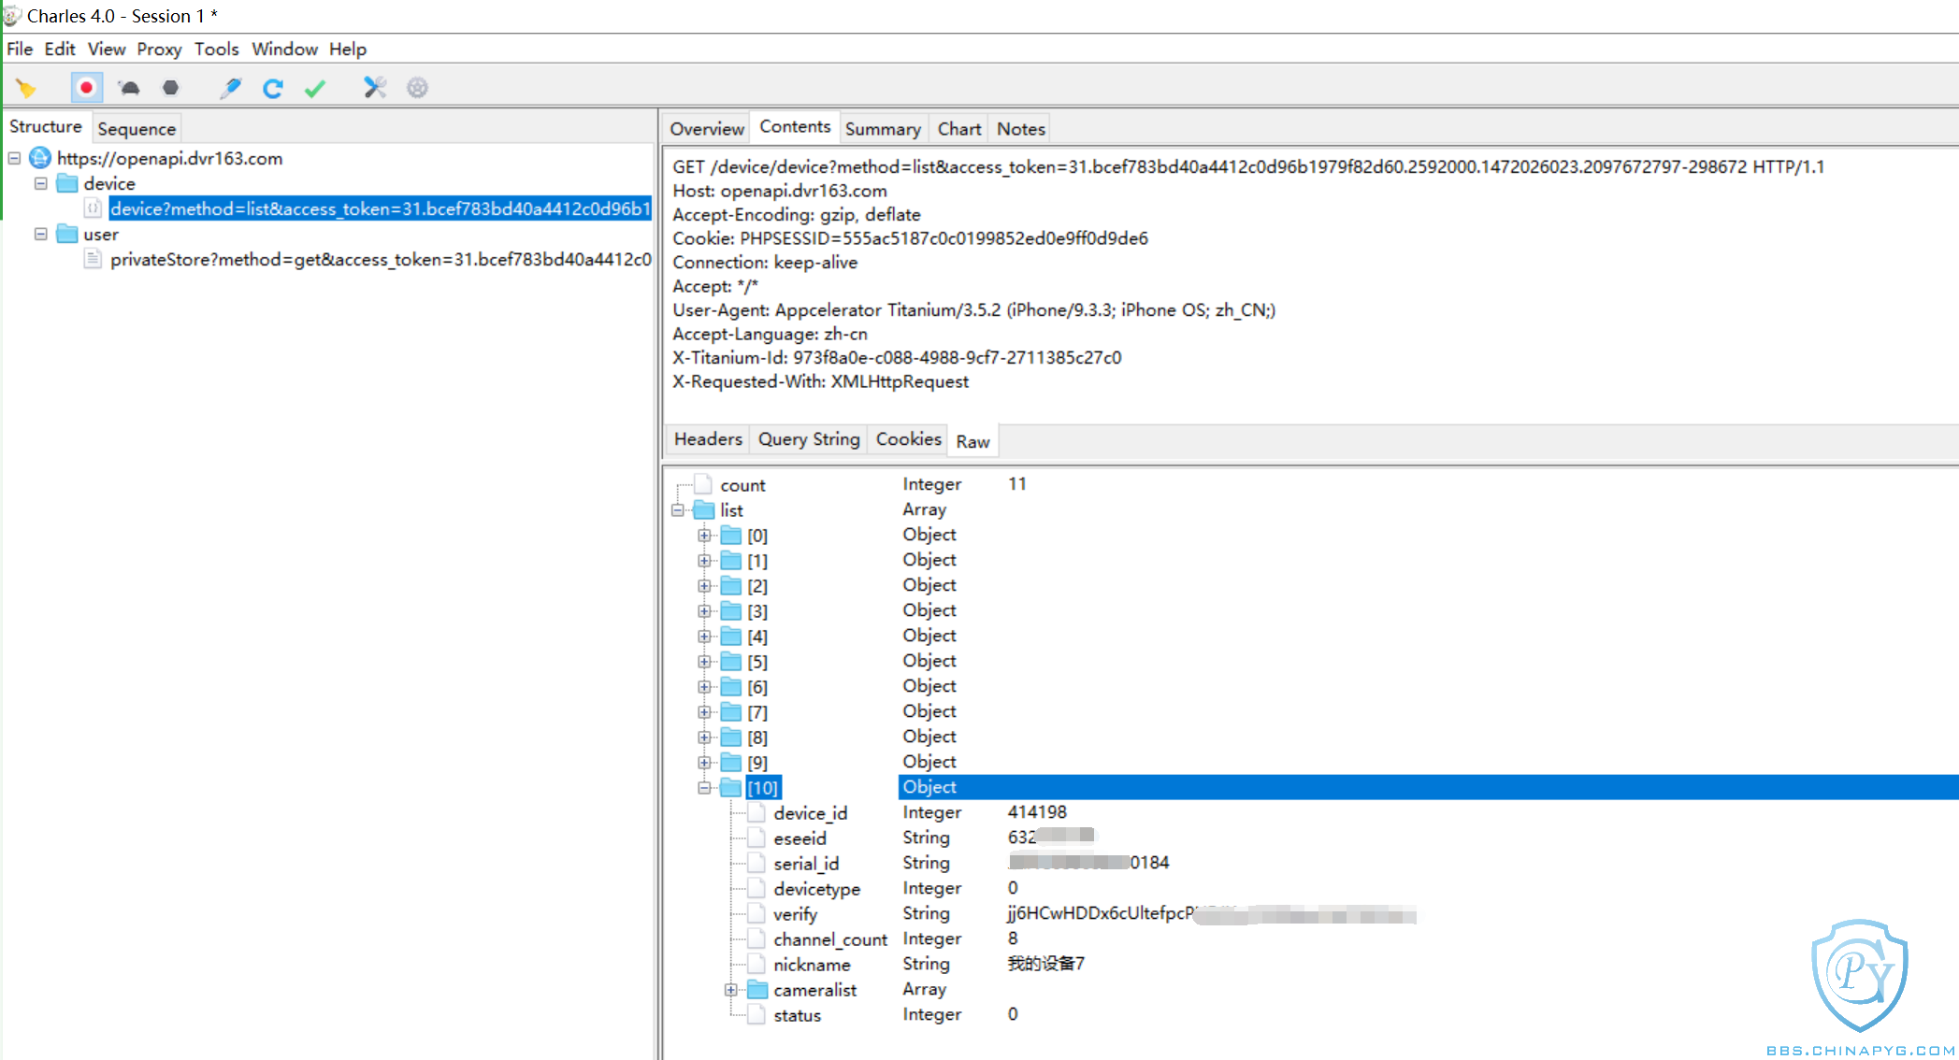Toggle the red Record button
Screen dimensions: 1959x1060
(86, 88)
